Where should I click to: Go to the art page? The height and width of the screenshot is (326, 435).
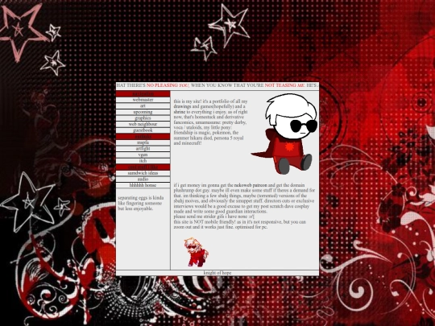coord(143,106)
